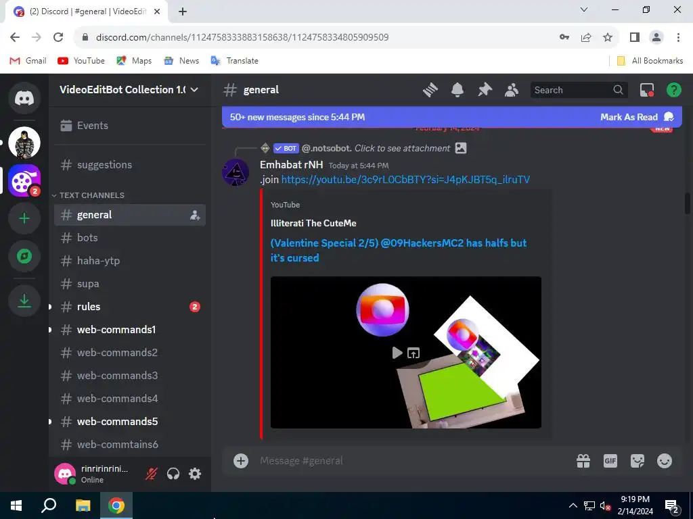Click Mark As Read button

coord(637,117)
